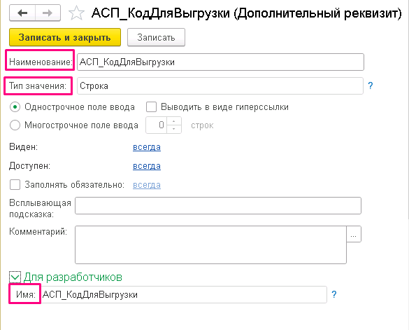Click into the Наименование input field
Image resolution: width=409 pixels, height=330 pixels.
220,62
